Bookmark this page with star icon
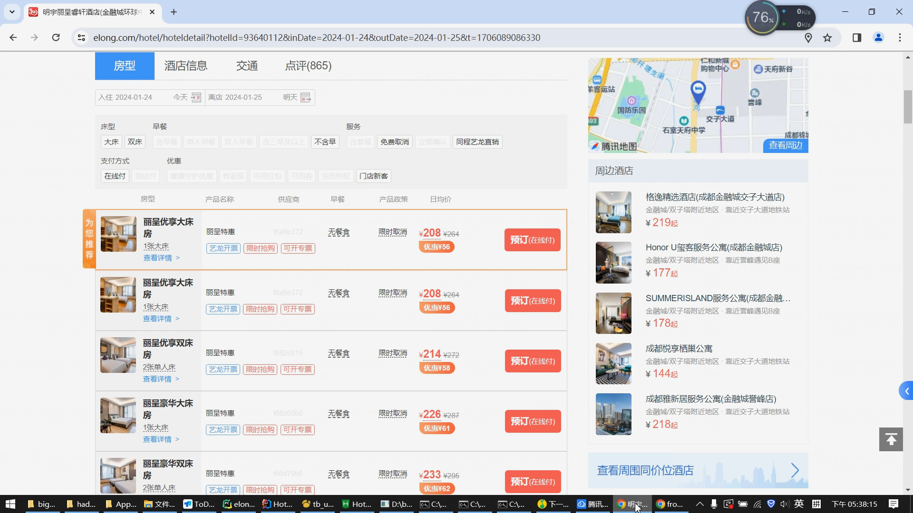The height and width of the screenshot is (513, 913). pyautogui.click(x=827, y=38)
